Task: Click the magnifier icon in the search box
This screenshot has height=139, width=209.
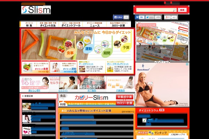Action: click(x=175, y=10)
